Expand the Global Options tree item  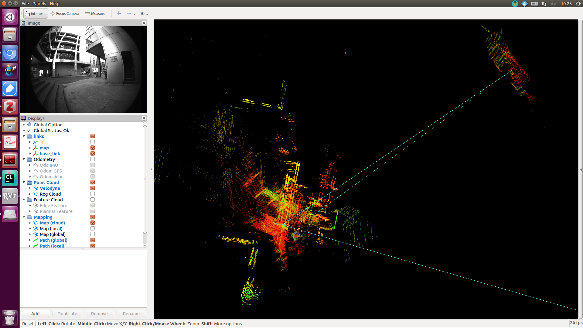24,125
